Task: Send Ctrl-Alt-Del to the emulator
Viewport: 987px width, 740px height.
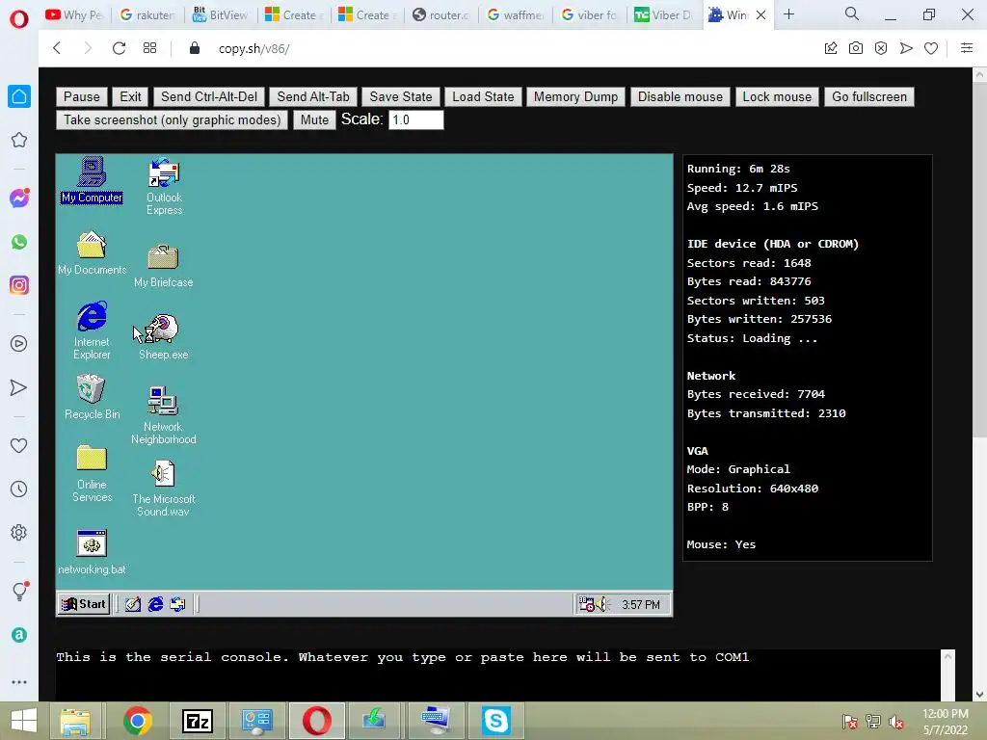Action: point(209,97)
